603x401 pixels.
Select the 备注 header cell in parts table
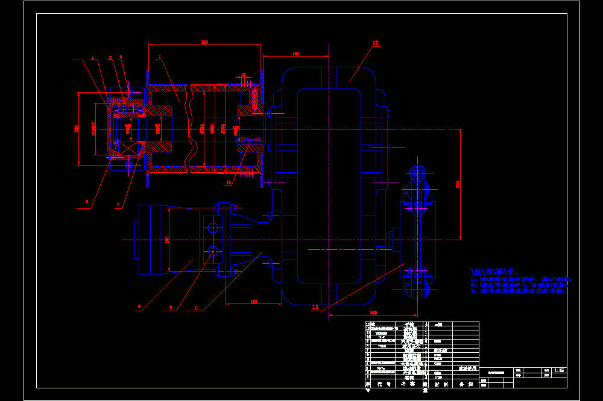click(466, 384)
